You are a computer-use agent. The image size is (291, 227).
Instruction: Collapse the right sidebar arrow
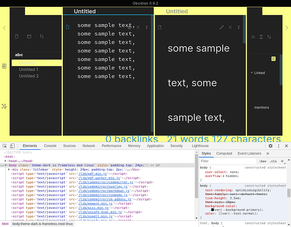click(286, 28)
